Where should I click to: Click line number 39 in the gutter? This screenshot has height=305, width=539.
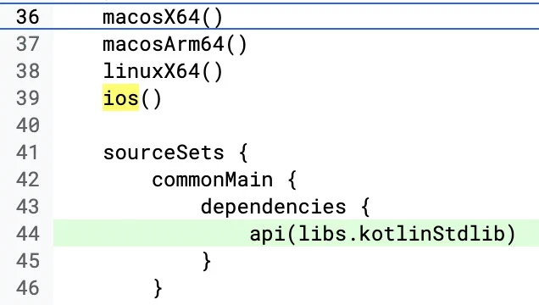pos(27,98)
